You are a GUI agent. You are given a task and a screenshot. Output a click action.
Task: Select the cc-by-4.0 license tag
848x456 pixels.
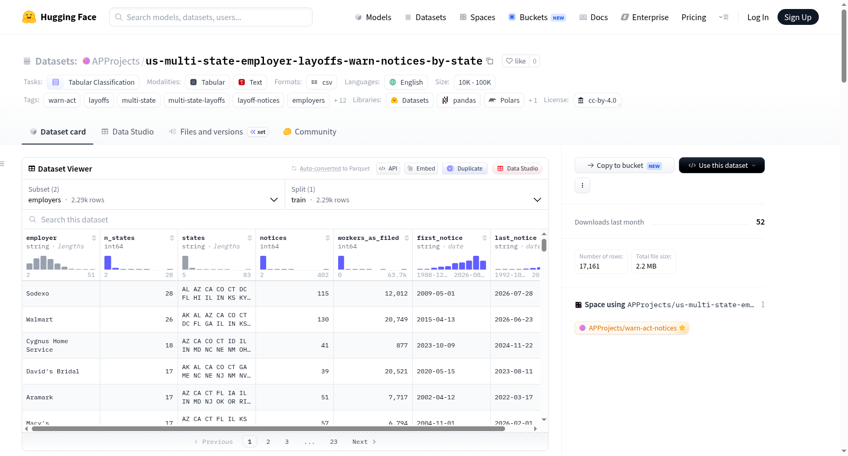click(597, 101)
